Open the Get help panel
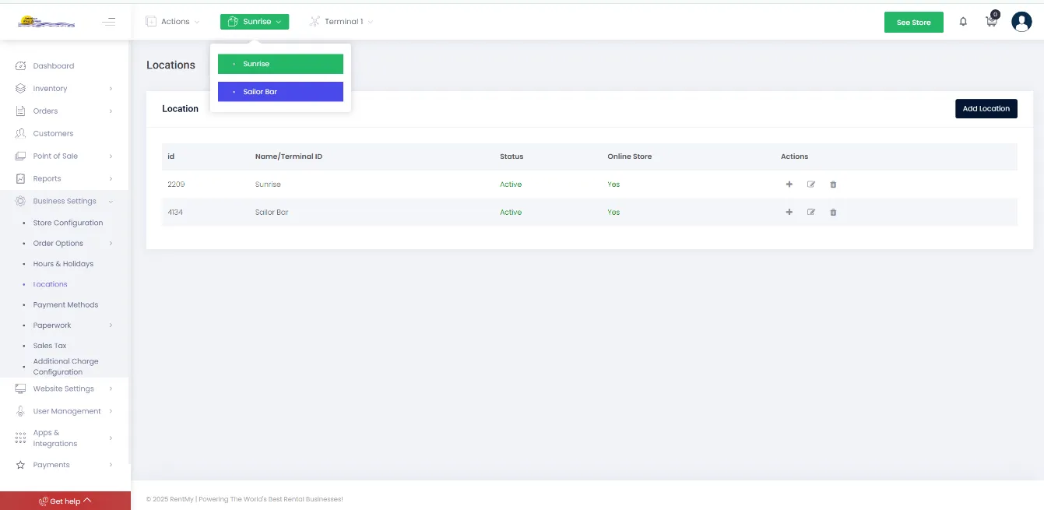Screen dimensions: 1044x510 tap(65, 501)
